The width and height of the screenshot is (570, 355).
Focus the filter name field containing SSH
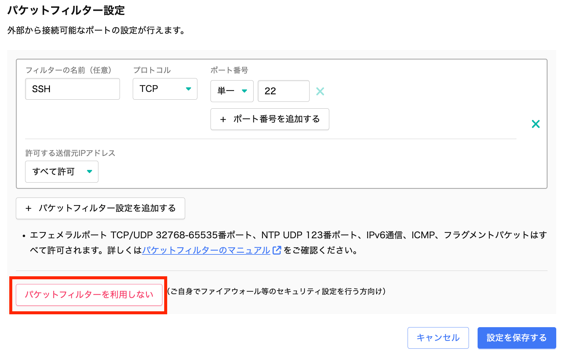click(72, 89)
